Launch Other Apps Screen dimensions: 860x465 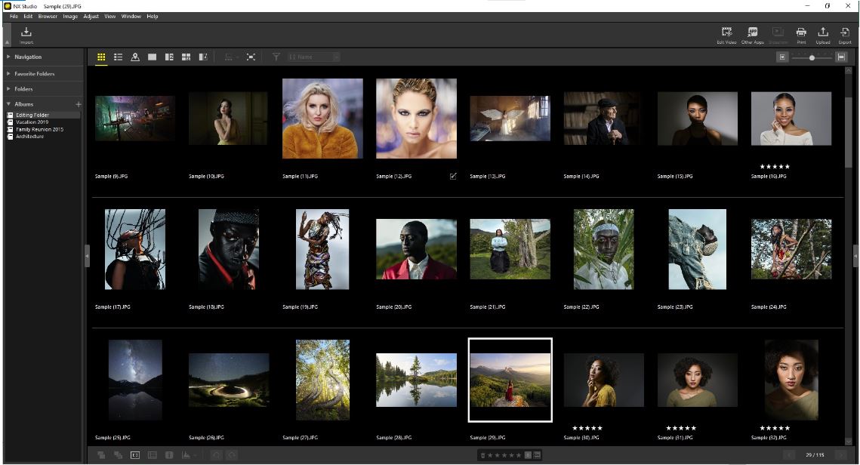(x=753, y=35)
